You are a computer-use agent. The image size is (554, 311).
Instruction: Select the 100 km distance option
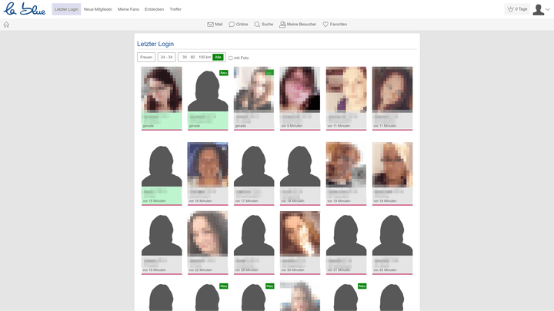tap(205, 57)
